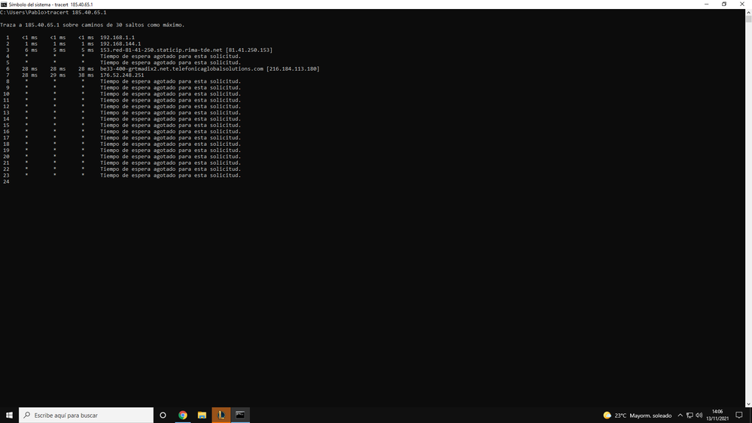
Task: Click the Cortana circle icon in taskbar
Action: (163, 415)
